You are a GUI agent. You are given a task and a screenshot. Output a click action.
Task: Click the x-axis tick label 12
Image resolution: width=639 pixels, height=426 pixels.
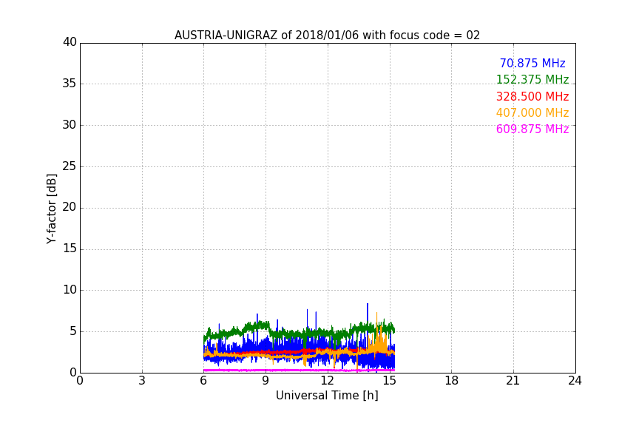328,381
